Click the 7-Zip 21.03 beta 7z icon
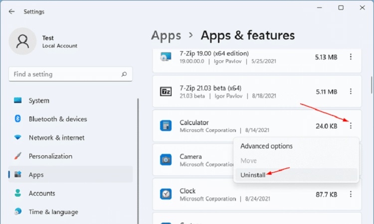The height and width of the screenshot is (224, 374). point(166,92)
